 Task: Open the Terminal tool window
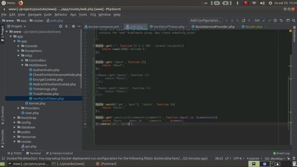(x=33, y=153)
